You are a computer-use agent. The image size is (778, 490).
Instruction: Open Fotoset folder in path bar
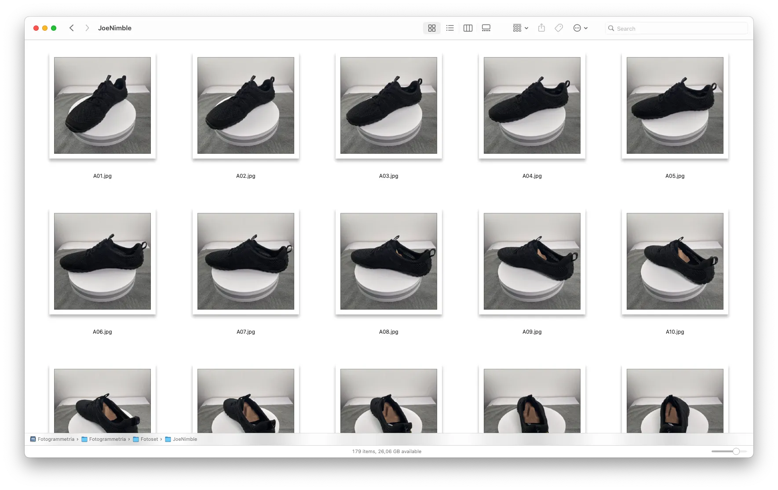click(x=149, y=439)
